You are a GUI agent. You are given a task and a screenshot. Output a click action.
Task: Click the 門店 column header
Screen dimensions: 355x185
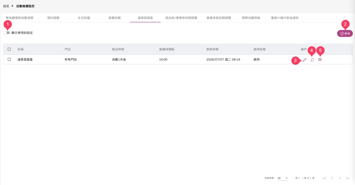pos(68,49)
